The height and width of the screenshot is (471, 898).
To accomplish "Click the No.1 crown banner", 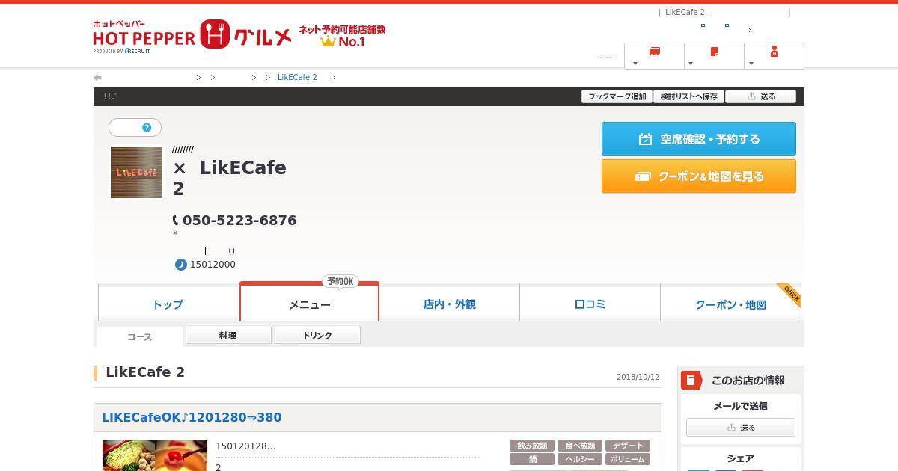I will (343, 36).
